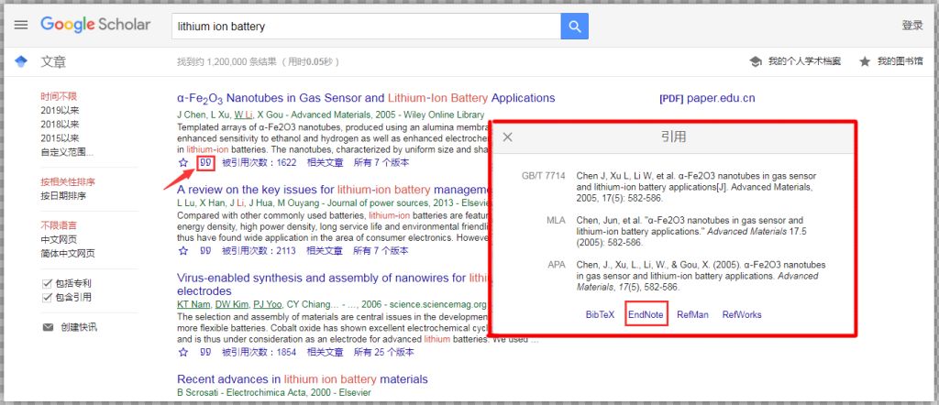The width and height of the screenshot is (939, 405).
Task: Select 不限语言 language option
Action: pyautogui.click(x=59, y=225)
